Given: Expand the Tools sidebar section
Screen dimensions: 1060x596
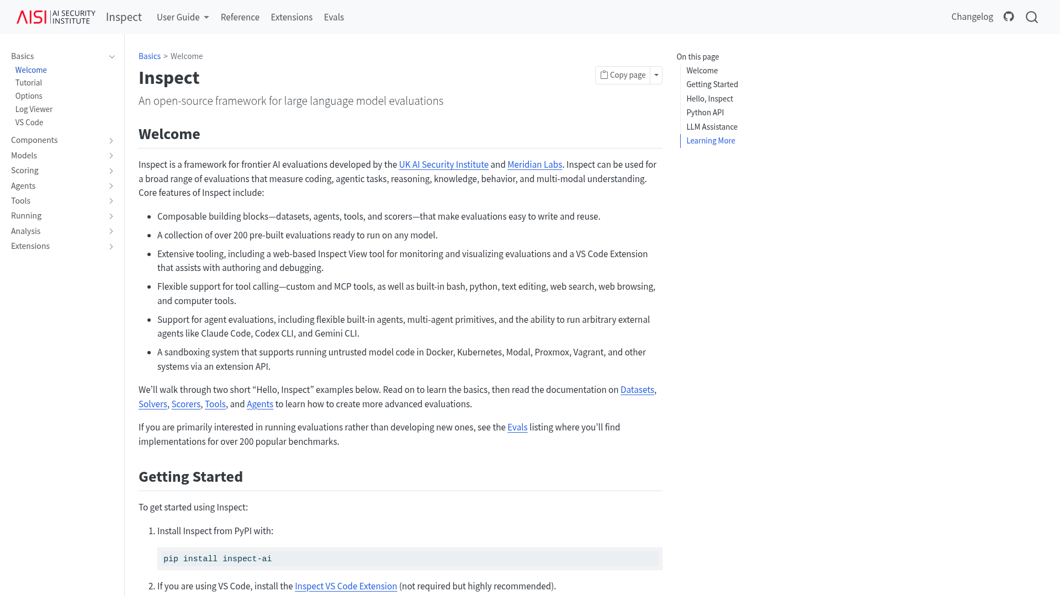Looking at the screenshot, I should click(x=111, y=201).
